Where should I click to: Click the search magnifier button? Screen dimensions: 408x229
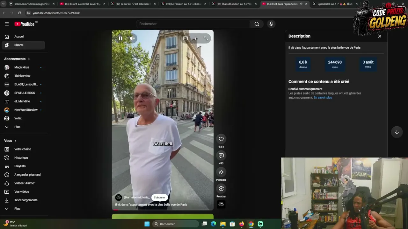[257, 24]
